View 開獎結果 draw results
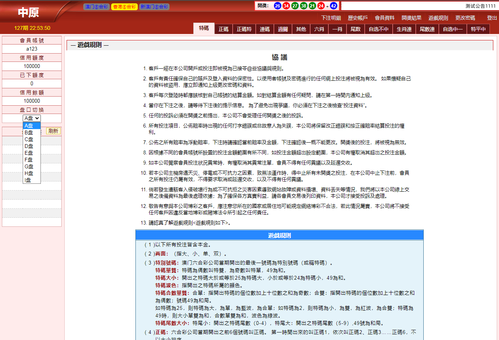 412,18
